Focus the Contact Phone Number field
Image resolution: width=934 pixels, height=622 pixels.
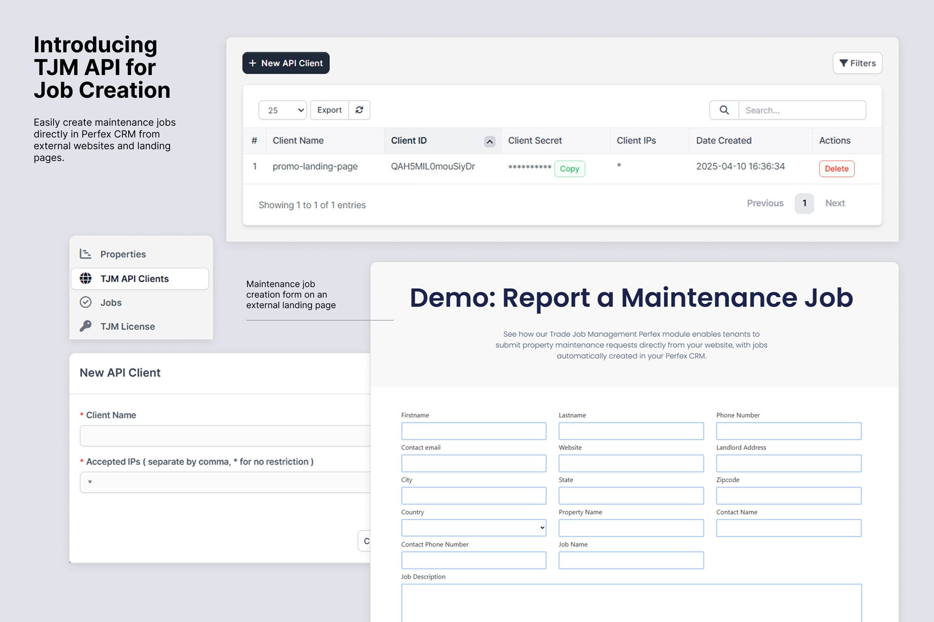473,560
